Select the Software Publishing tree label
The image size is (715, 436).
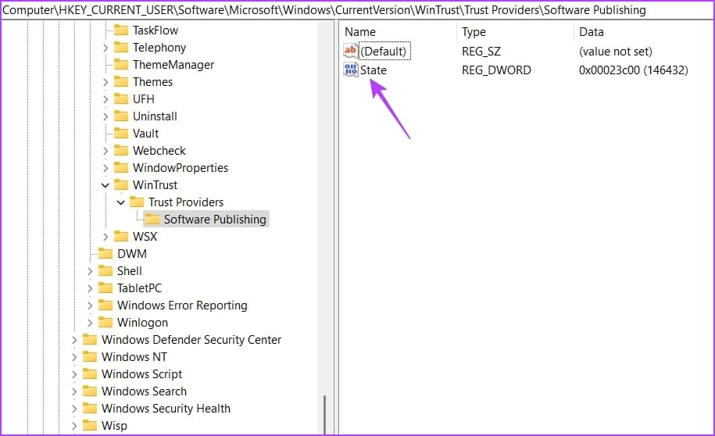(x=215, y=220)
